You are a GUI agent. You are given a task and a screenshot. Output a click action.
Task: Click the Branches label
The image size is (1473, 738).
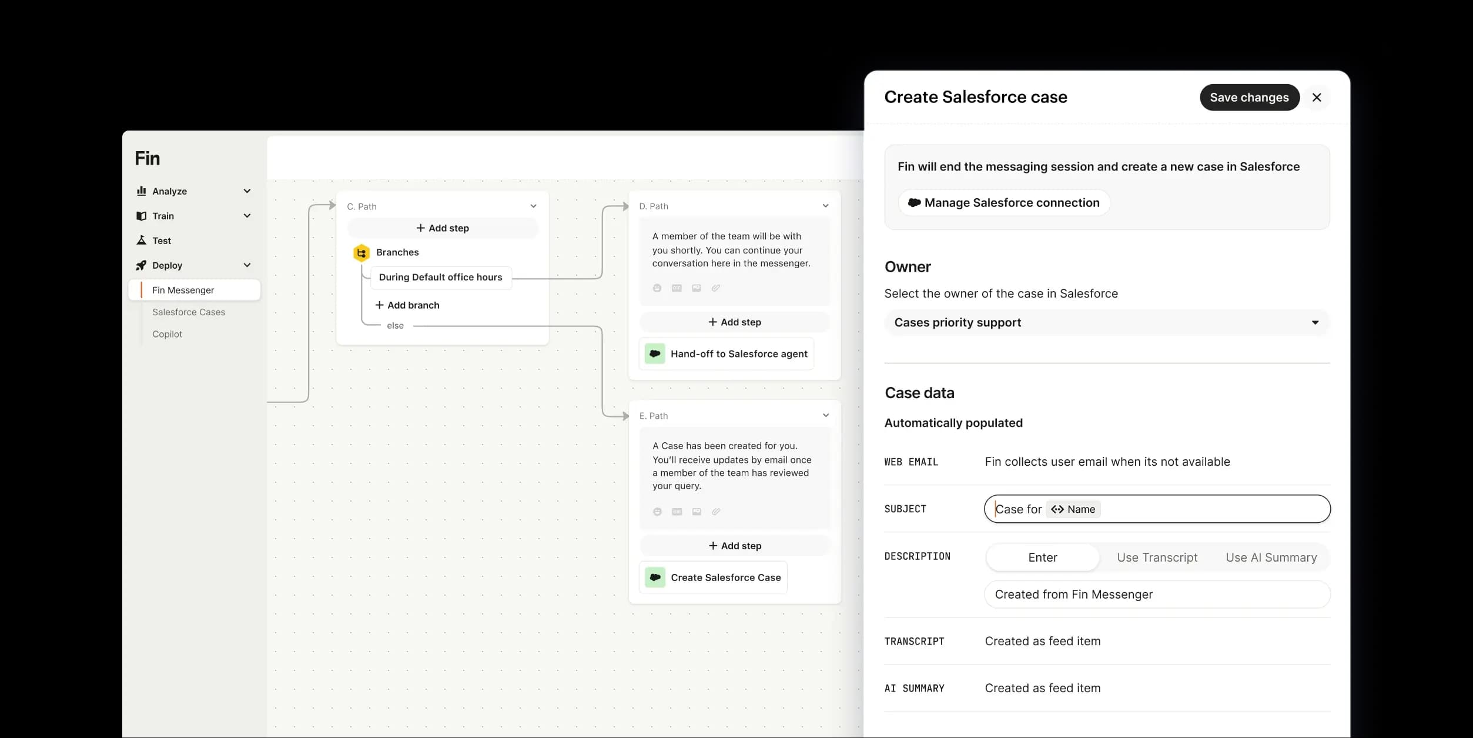397,252
